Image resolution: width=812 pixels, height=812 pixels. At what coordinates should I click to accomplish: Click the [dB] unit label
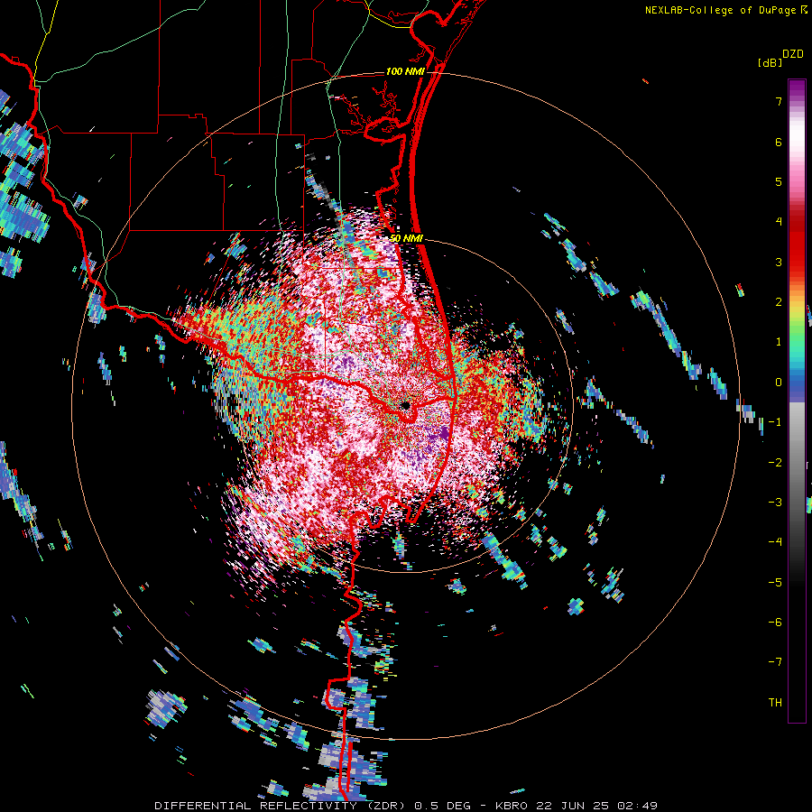pyautogui.click(x=770, y=62)
